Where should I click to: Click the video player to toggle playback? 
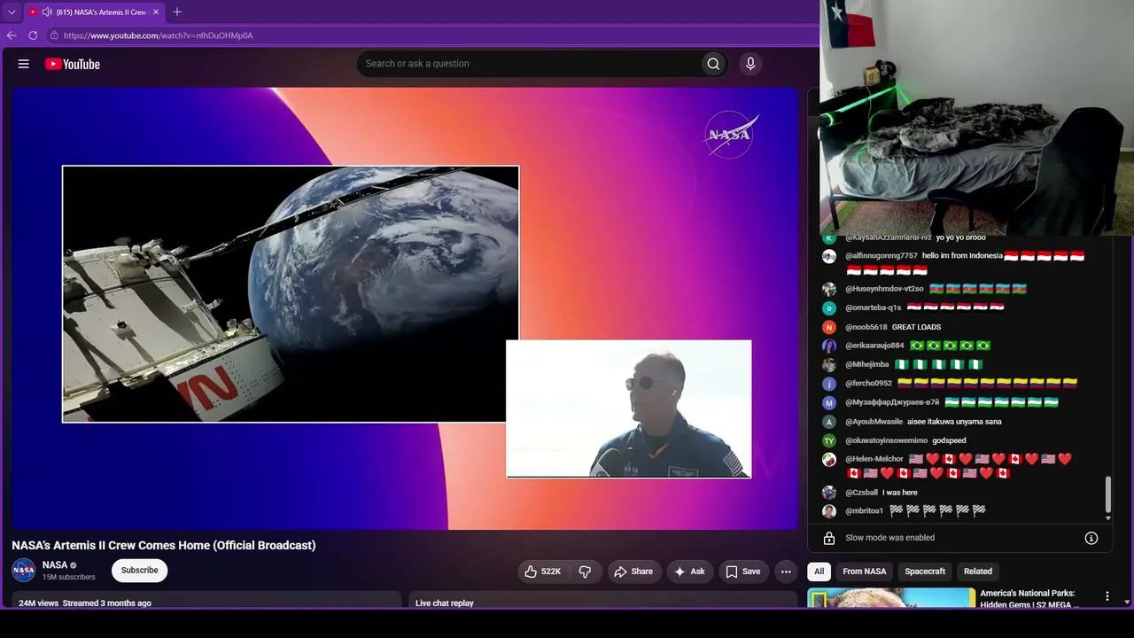point(405,308)
